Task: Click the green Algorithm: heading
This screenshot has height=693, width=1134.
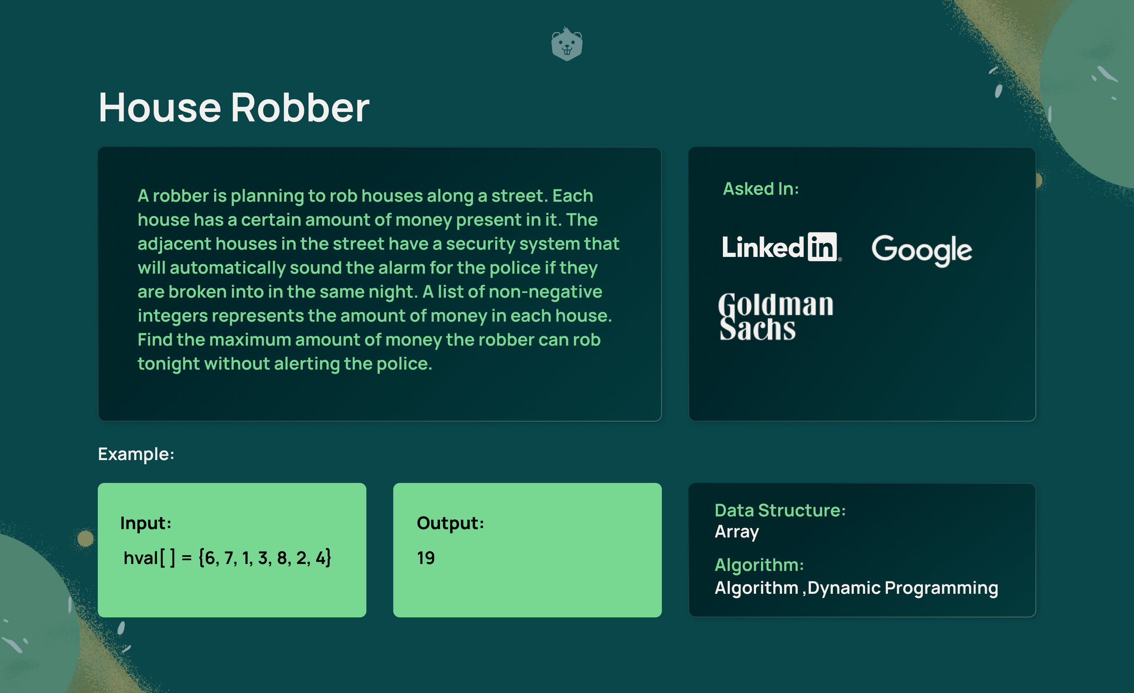Action: 759,565
